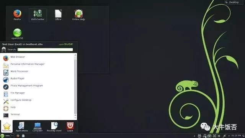Launch Web Browser from Favorites menu
The image size is (245, 138).
38,58
